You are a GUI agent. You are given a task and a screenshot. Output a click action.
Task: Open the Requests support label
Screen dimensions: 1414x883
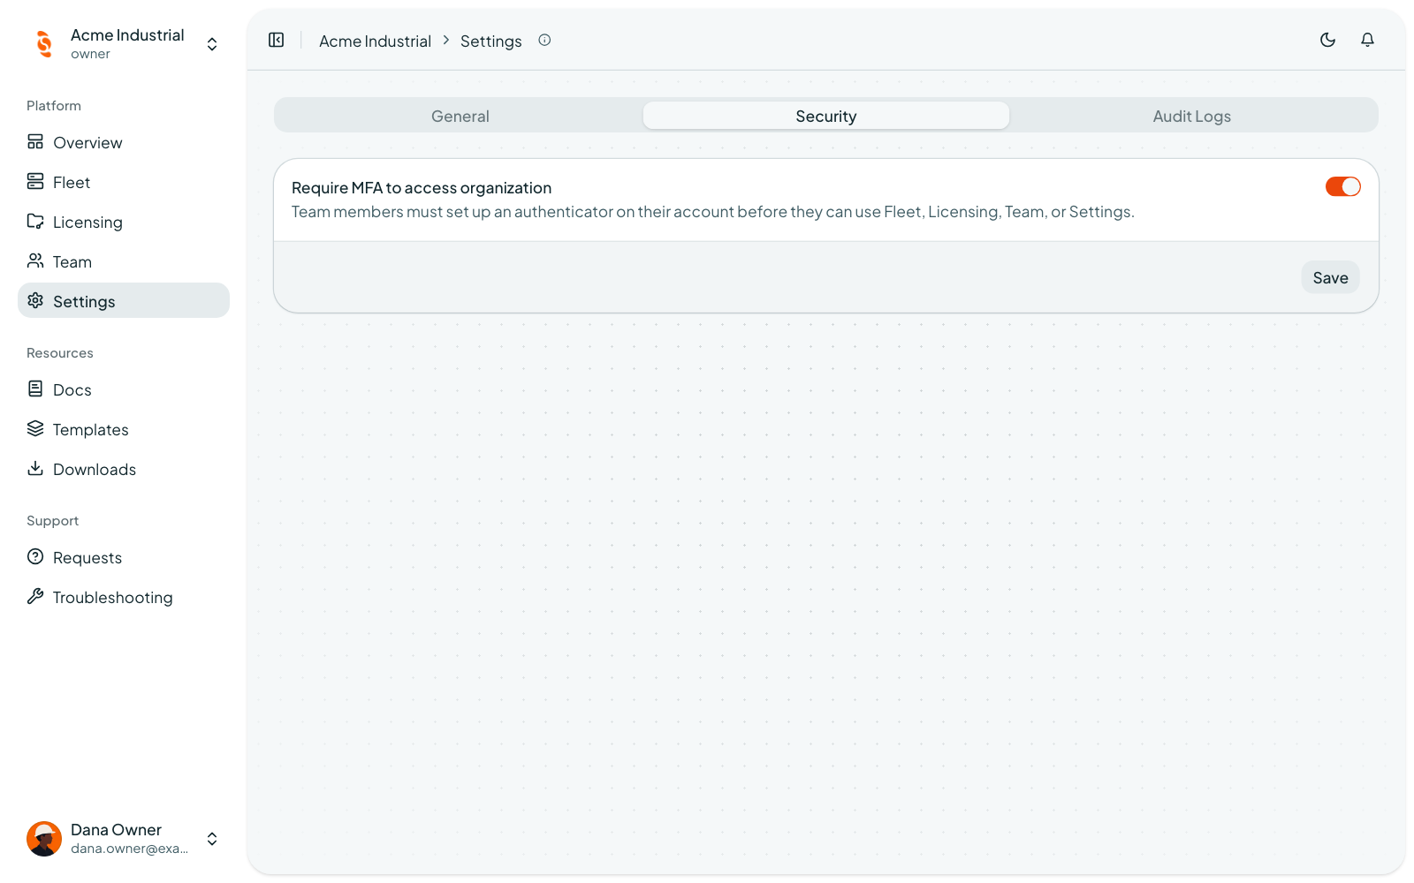pyautogui.click(x=87, y=557)
